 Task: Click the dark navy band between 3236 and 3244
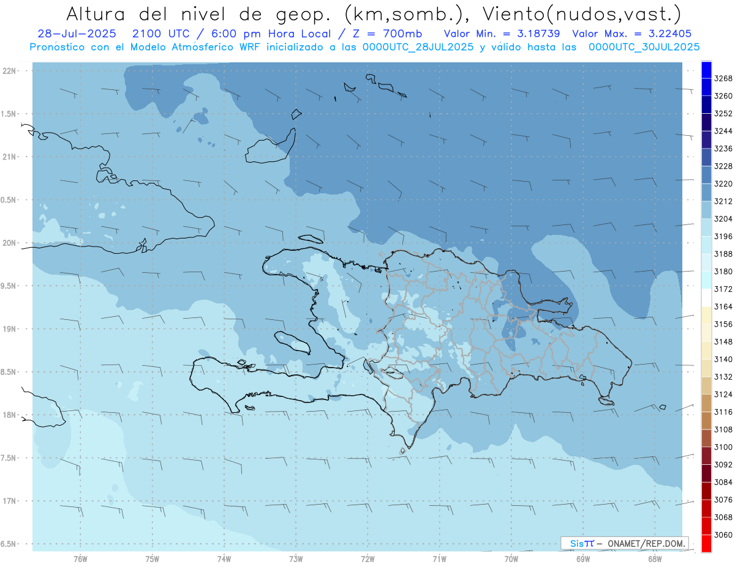coord(706,139)
